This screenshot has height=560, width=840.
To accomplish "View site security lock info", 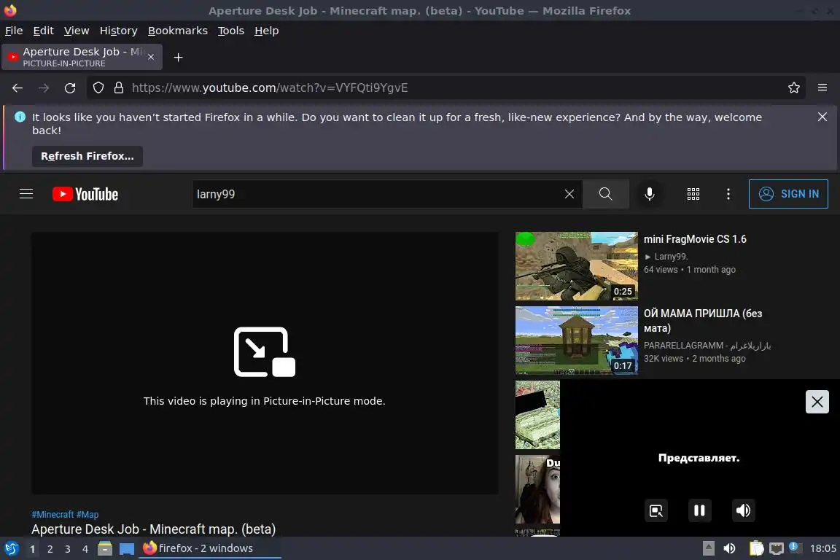I will [x=119, y=88].
